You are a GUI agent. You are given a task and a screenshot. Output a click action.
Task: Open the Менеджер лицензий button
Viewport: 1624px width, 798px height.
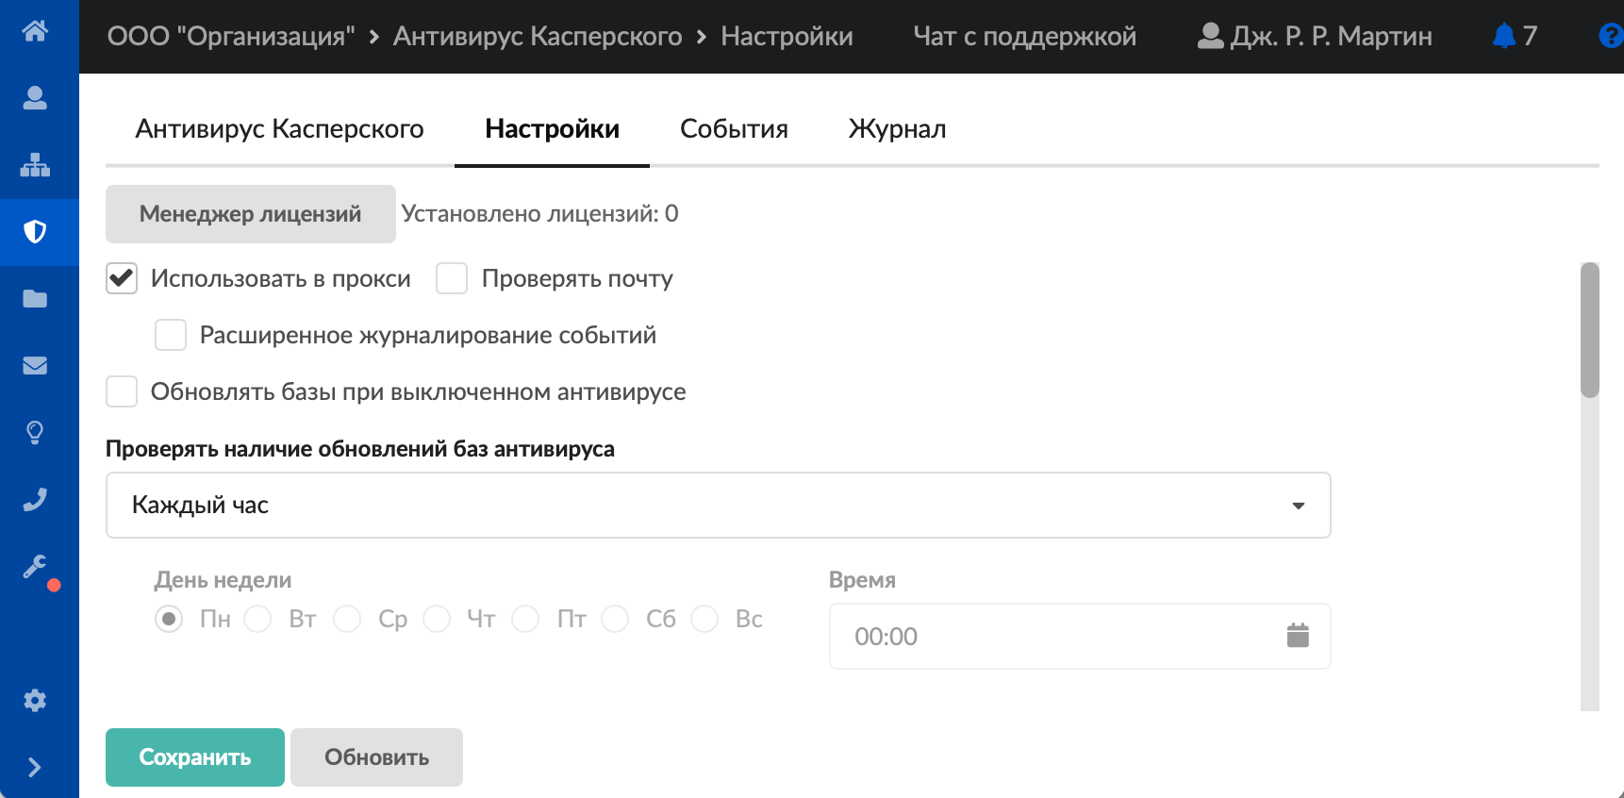[x=250, y=214]
